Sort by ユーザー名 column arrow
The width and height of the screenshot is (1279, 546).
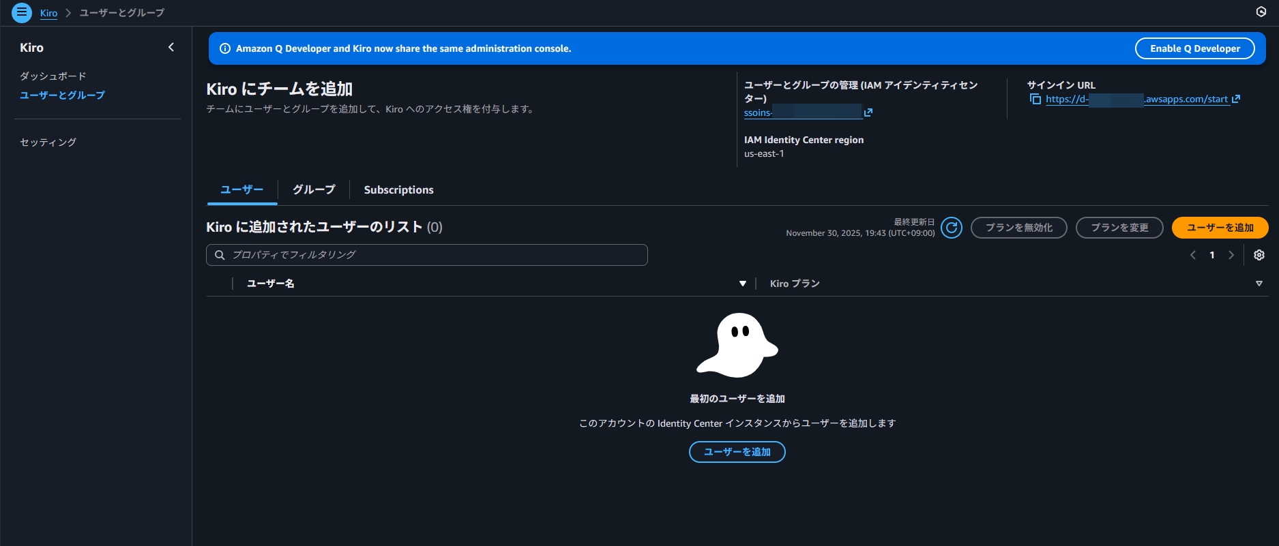click(x=743, y=284)
